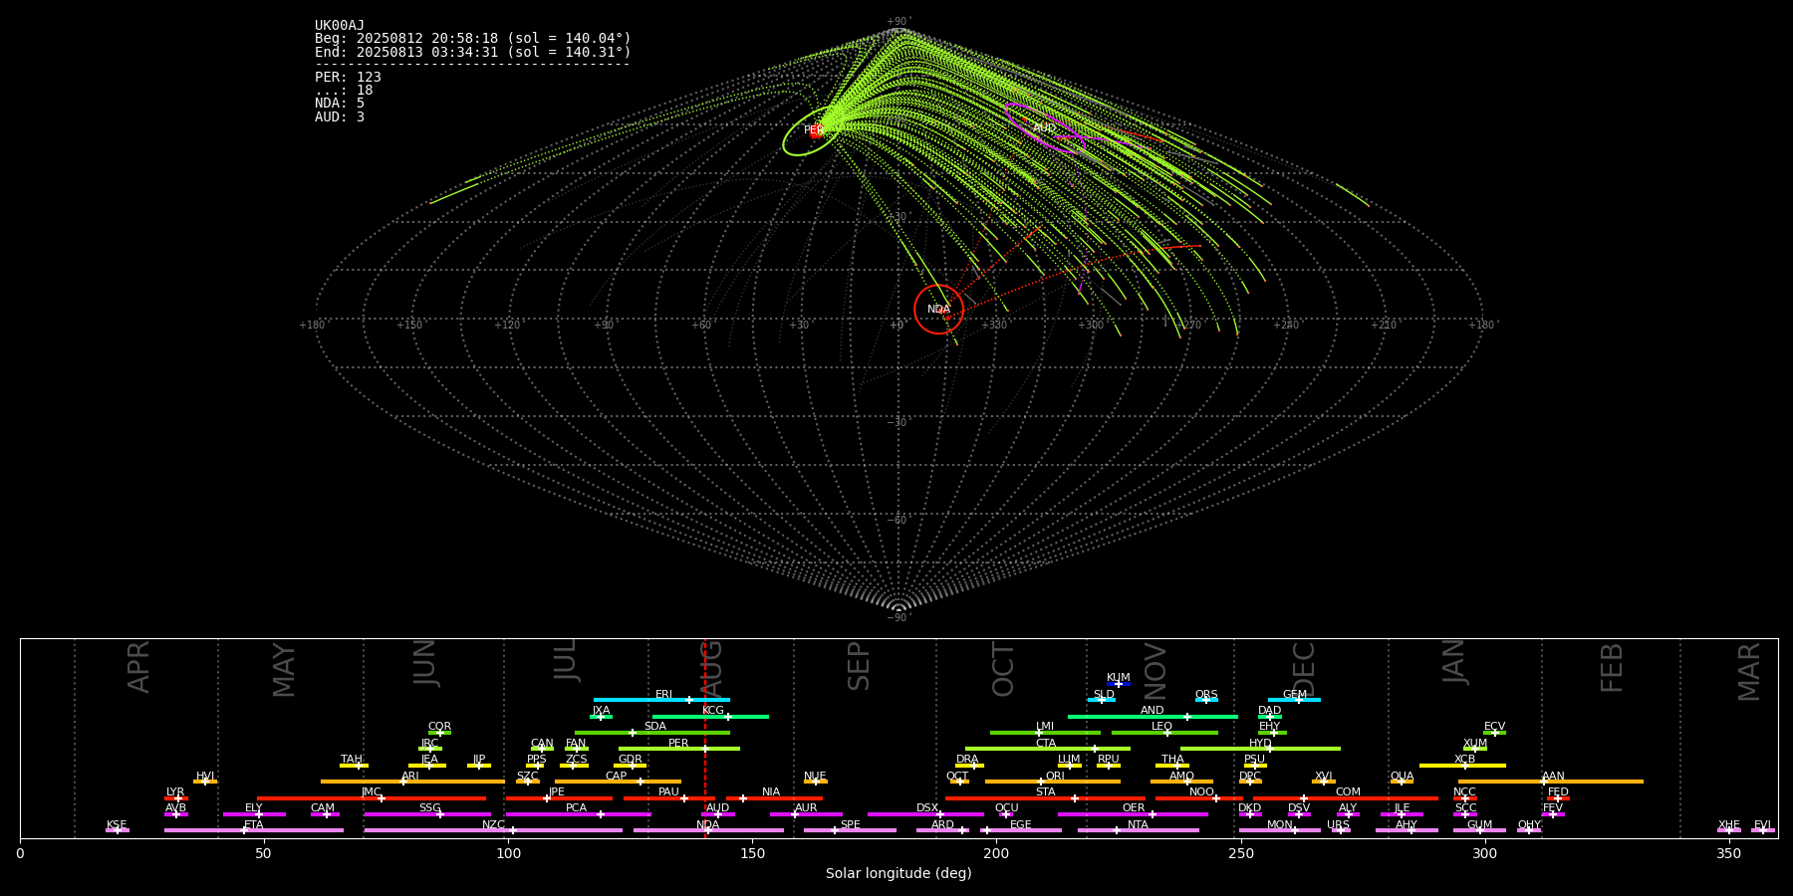This screenshot has height=896, width=1793.
Task: Click the QUA shower bar in the timeline
Action: point(1402,782)
